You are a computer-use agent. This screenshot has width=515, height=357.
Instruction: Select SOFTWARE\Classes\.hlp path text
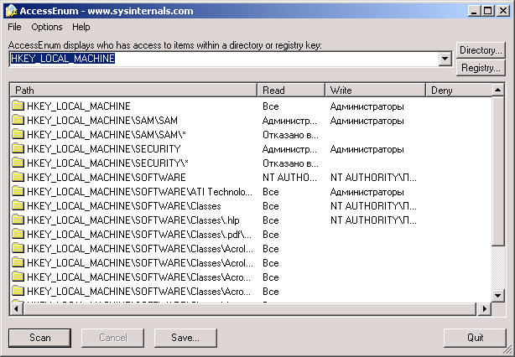pos(133,220)
